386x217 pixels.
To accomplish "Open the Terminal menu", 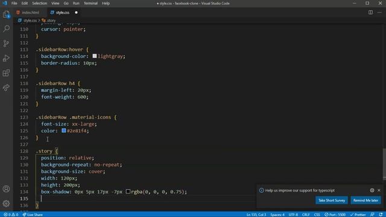I will pos(90,3).
